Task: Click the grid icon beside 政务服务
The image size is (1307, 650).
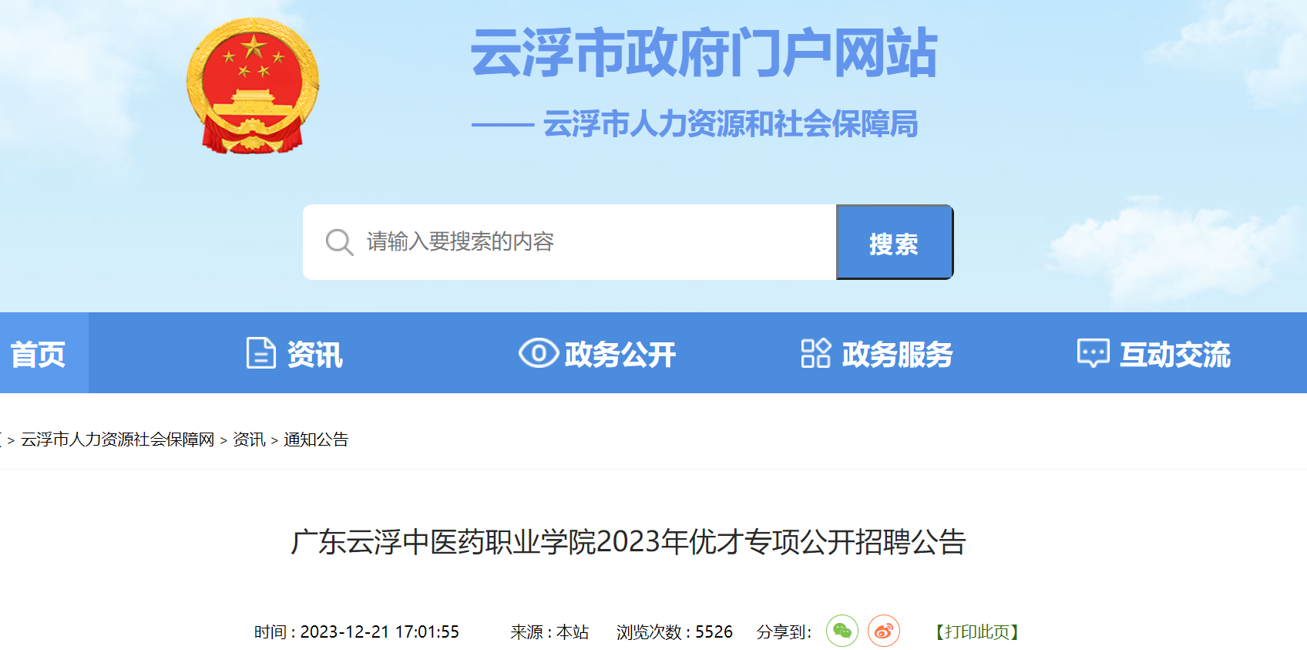Action: [x=815, y=353]
